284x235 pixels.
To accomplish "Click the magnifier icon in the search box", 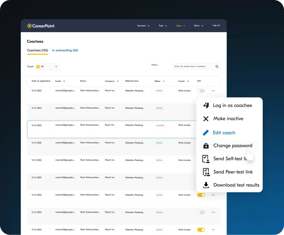I will 217,67.
